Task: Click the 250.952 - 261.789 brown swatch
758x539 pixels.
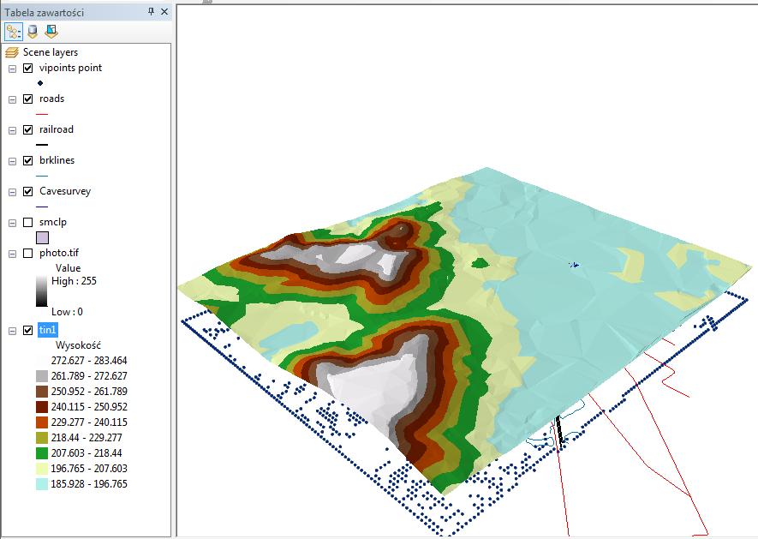Action: (x=42, y=392)
